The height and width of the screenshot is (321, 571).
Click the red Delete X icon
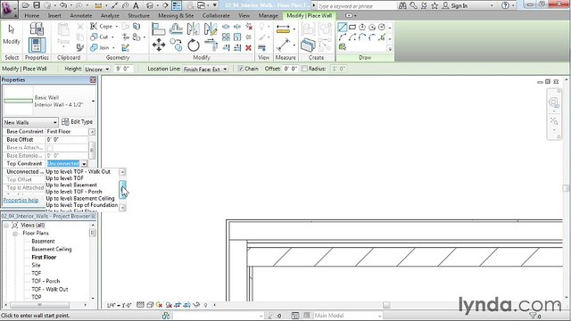pyautogui.click(x=248, y=47)
